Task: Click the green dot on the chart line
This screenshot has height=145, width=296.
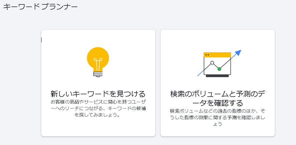Action: tap(219, 69)
